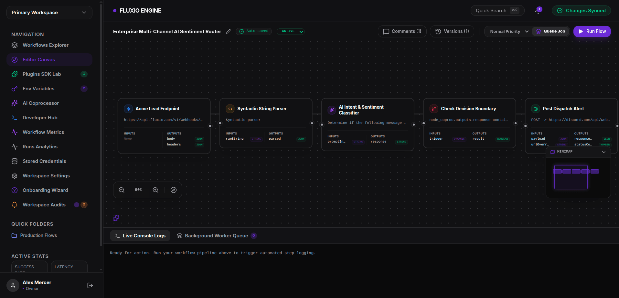Click Syntactic String Parser code icon
619x298 pixels.
click(x=230, y=109)
